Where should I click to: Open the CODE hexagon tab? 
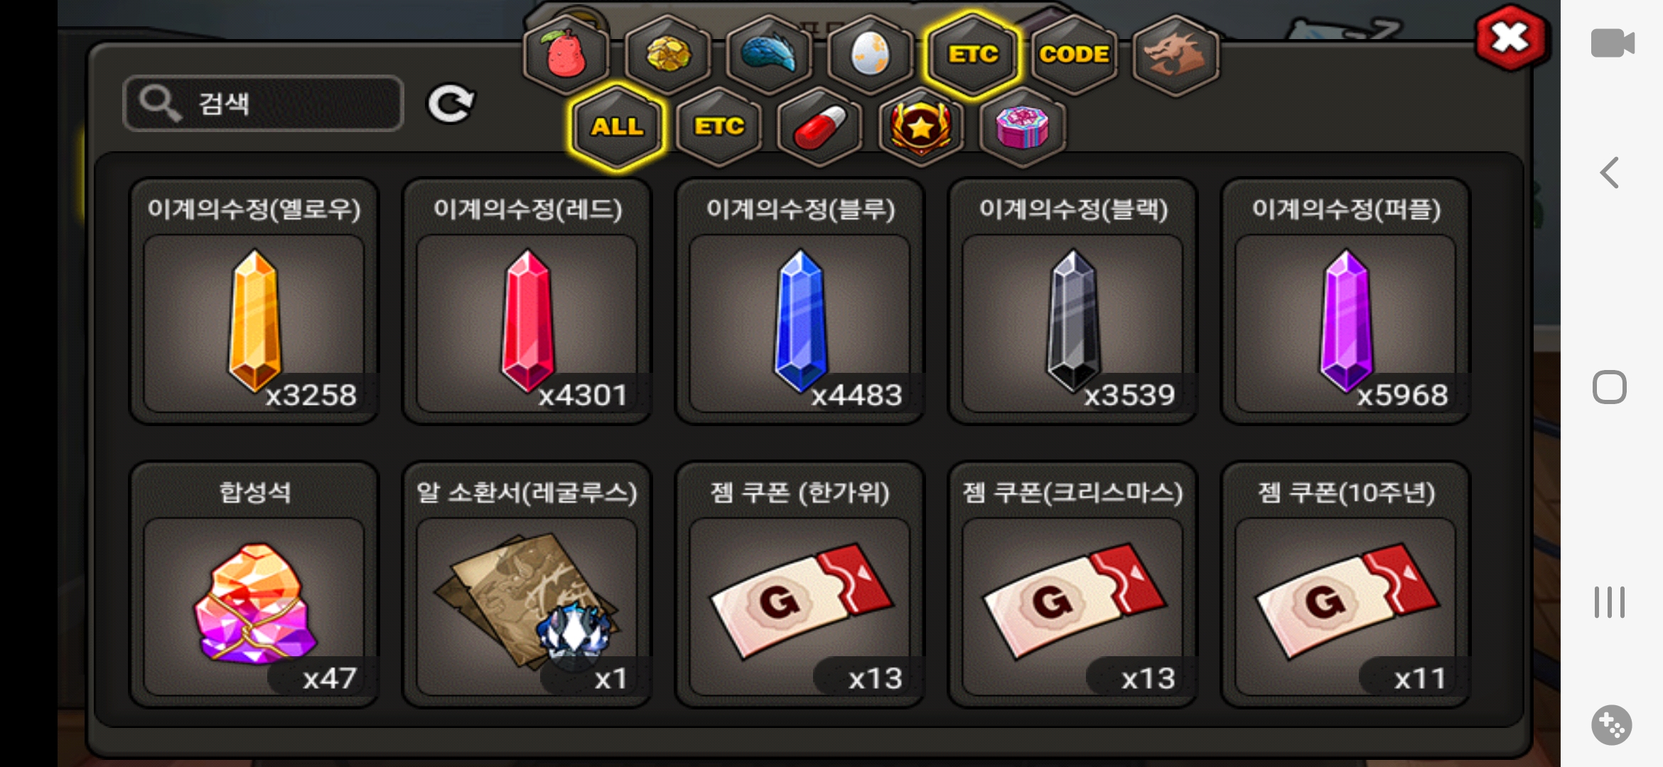coord(1074,55)
